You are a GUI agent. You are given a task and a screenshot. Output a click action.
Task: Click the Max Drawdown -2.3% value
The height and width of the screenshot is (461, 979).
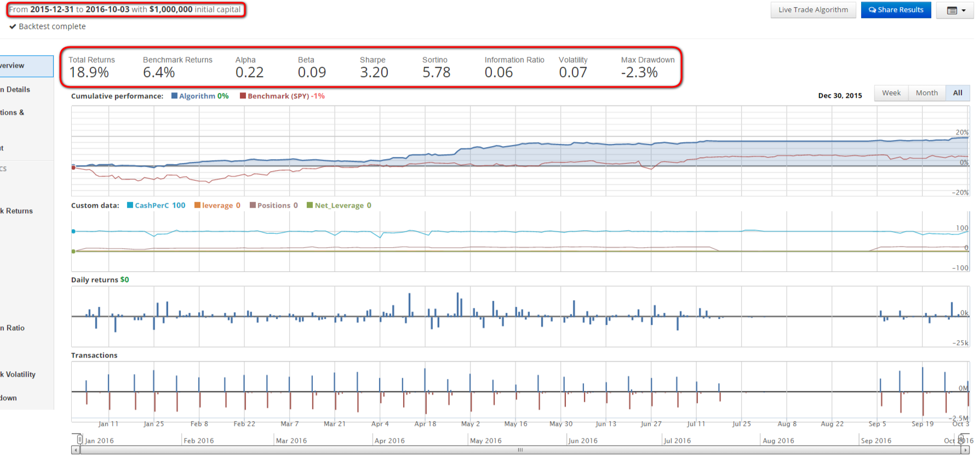639,72
